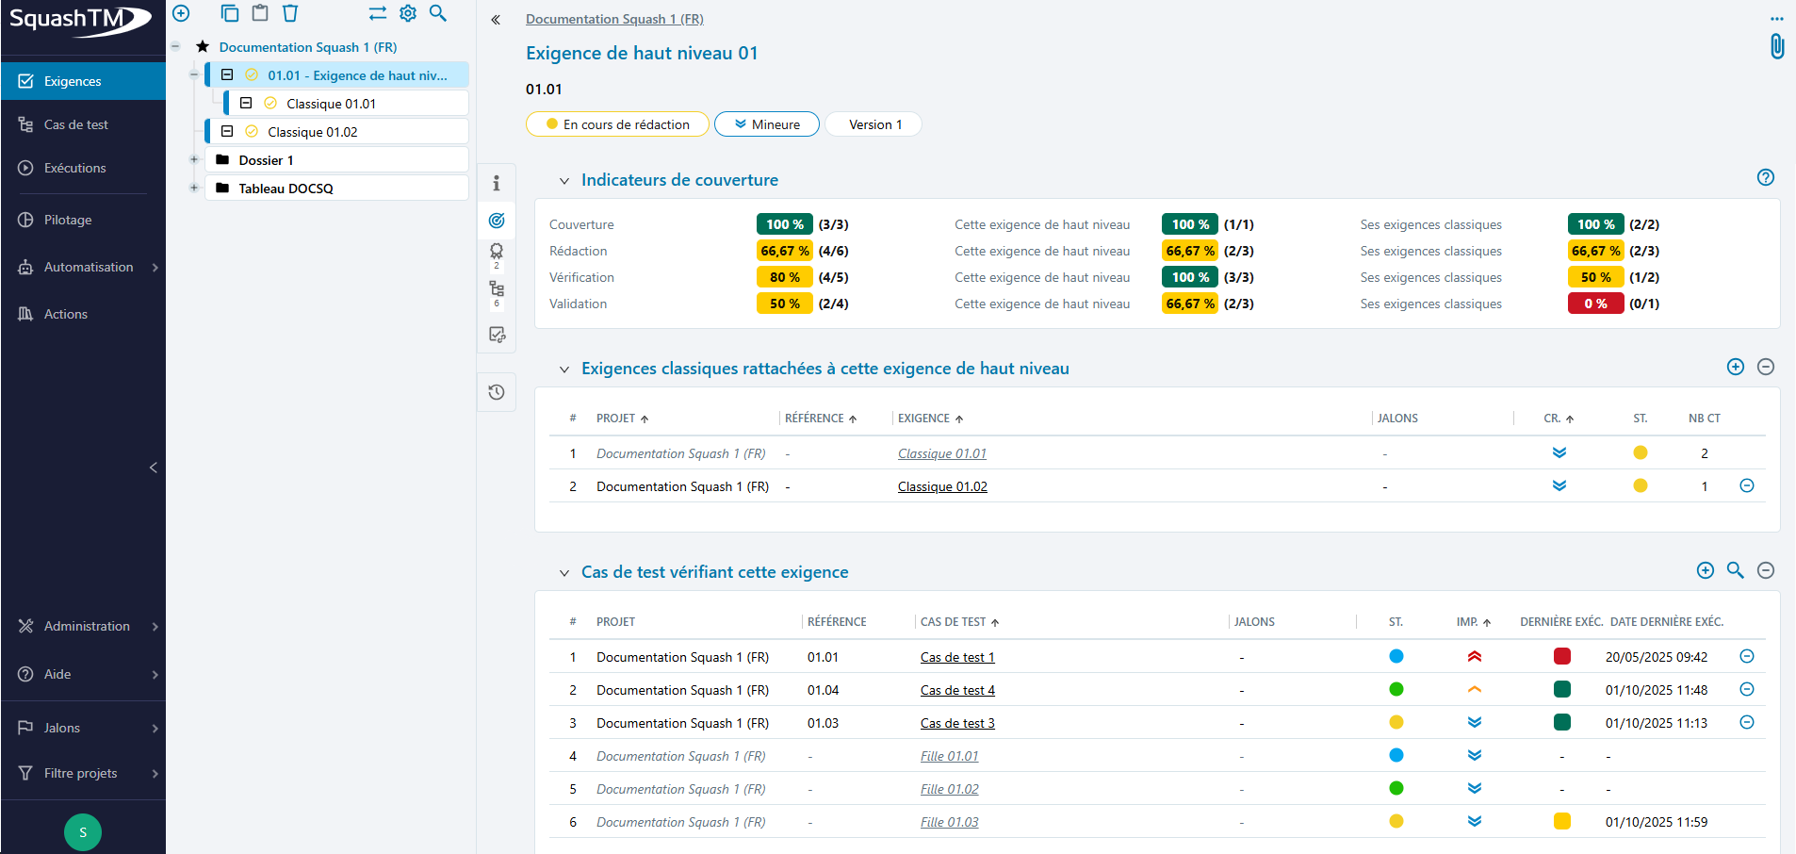Open the modification history clock icon
The image size is (1796, 854).
pos(497,392)
